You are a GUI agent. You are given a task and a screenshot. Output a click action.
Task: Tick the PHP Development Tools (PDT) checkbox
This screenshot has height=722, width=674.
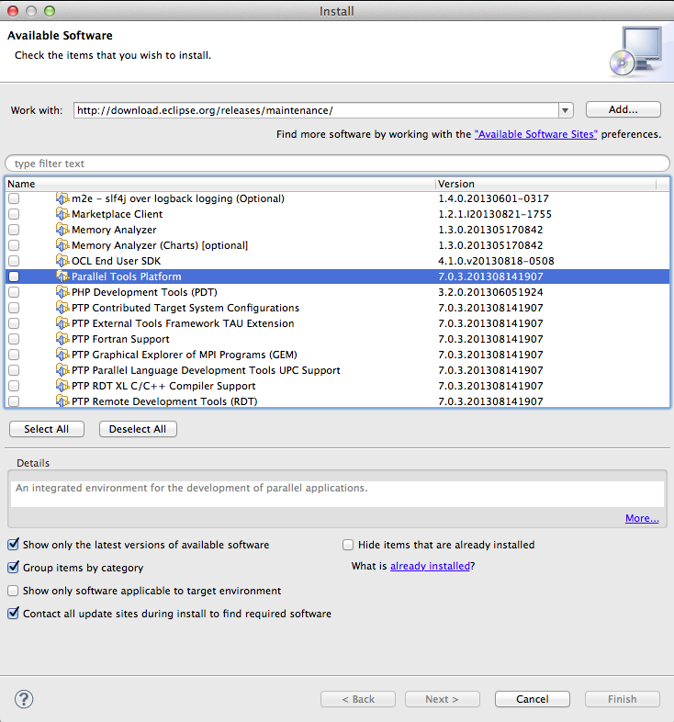(x=14, y=292)
